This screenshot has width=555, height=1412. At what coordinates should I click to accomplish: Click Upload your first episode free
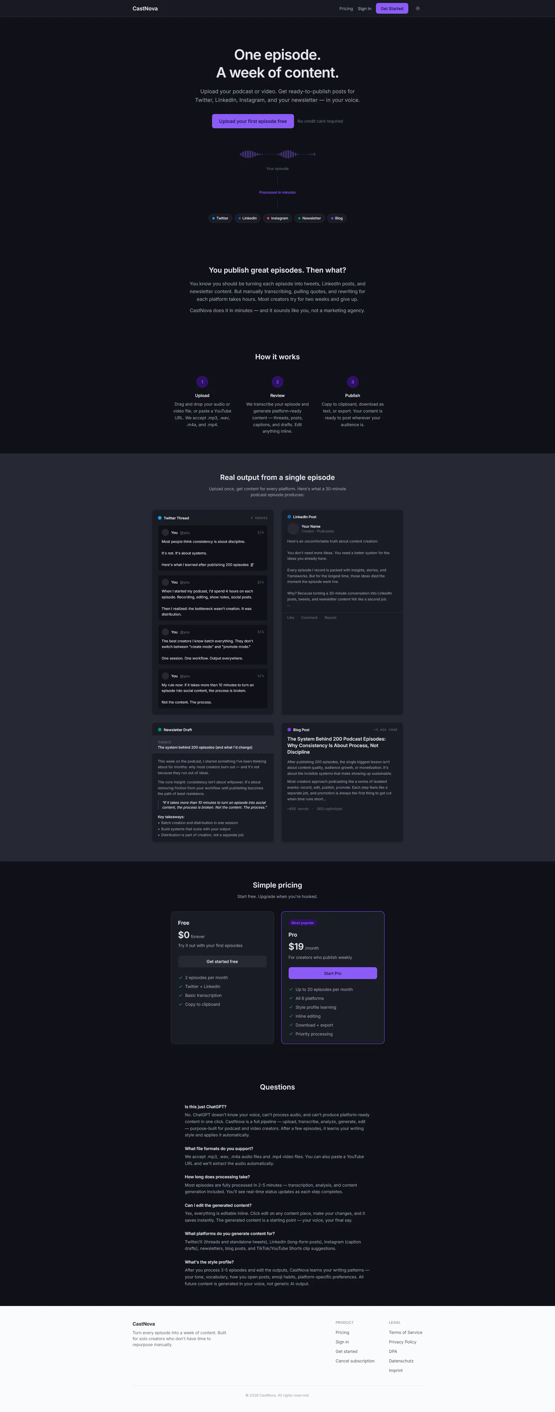253,121
